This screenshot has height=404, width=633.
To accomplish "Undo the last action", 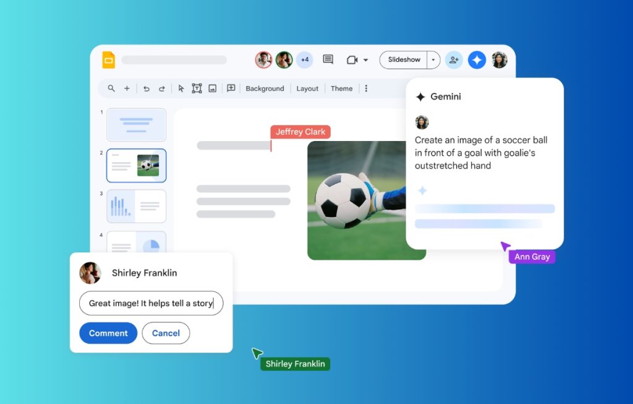I will pyautogui.click(x=147, y=88).
